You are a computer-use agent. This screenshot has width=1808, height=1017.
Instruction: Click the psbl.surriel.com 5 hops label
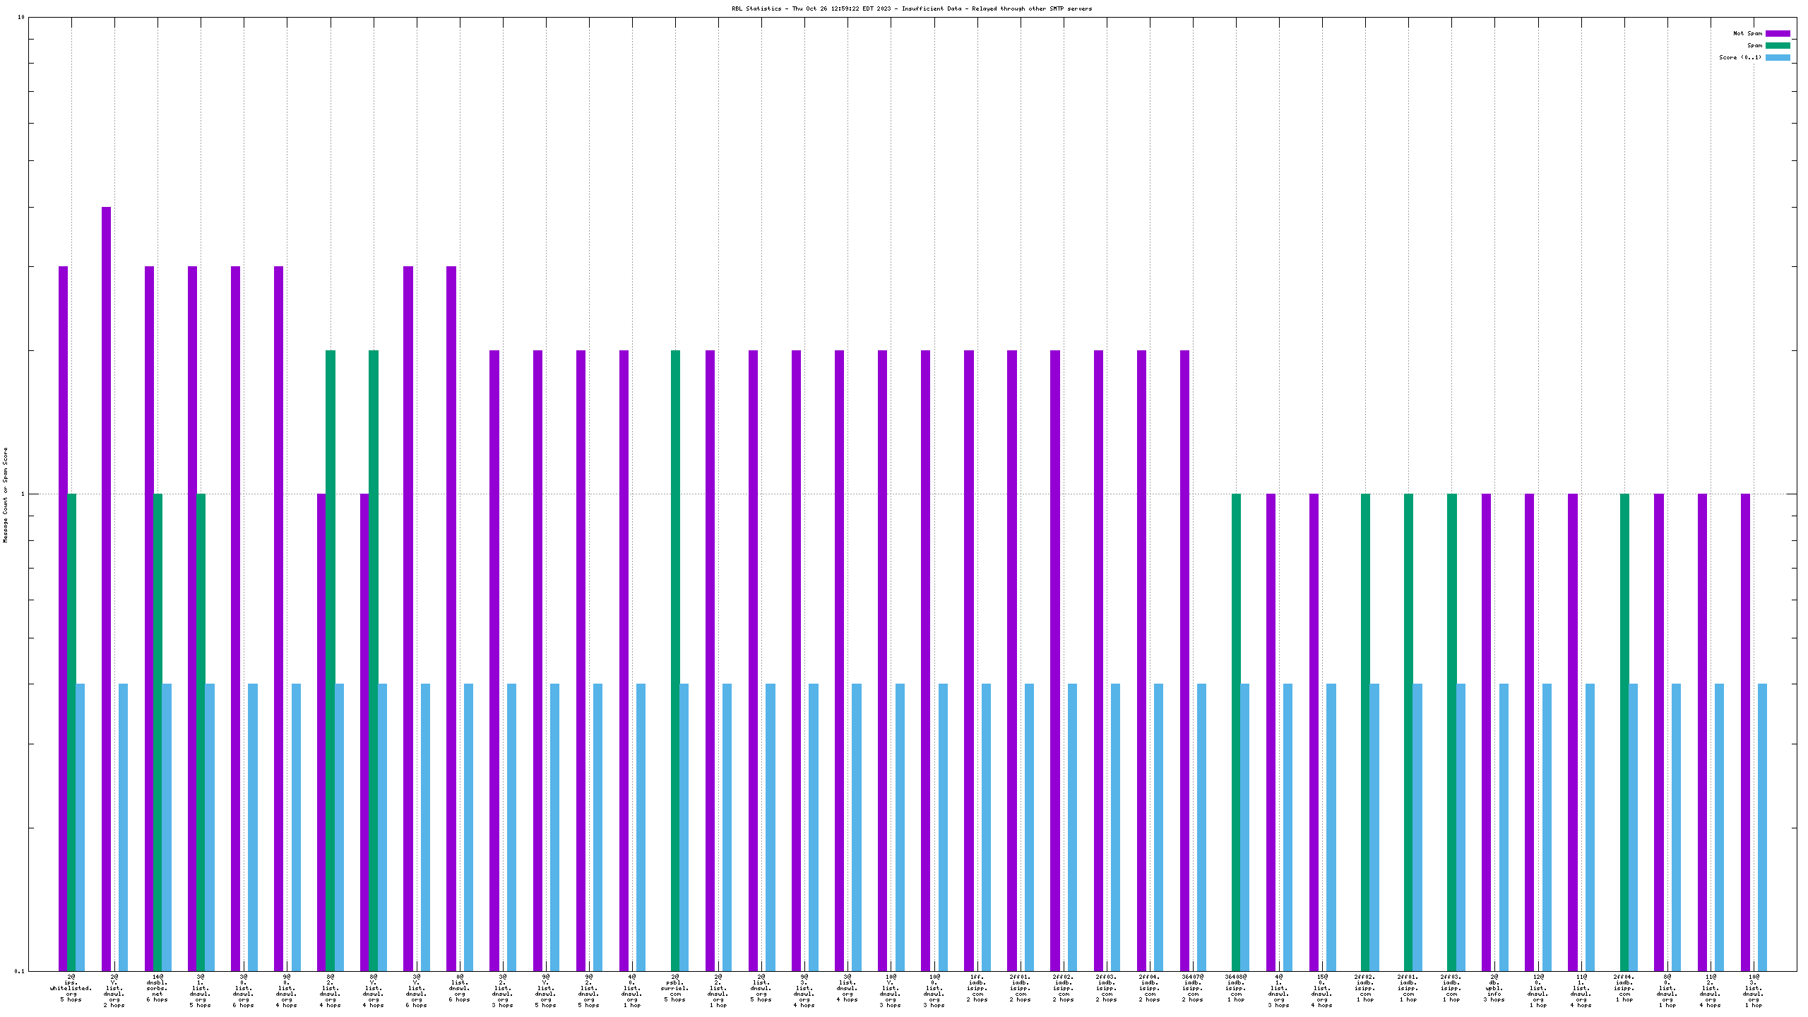point(675,988)
